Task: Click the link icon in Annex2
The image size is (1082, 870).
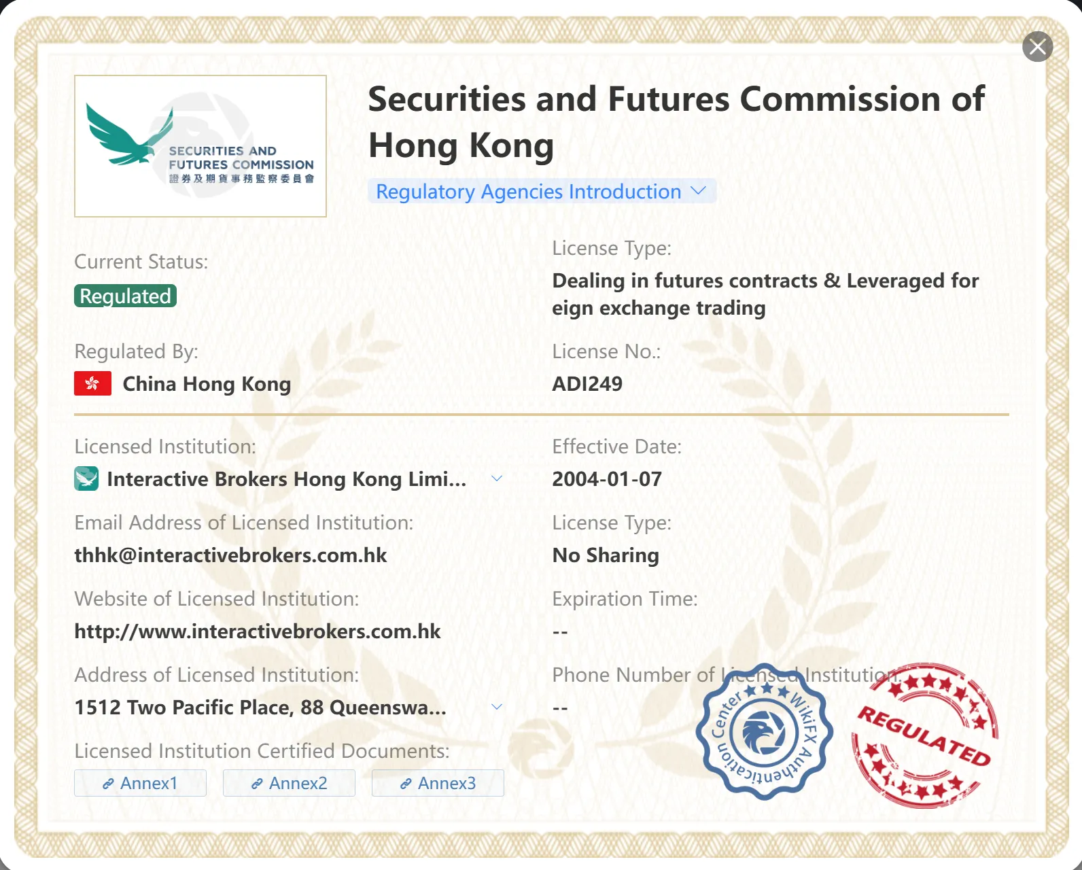Action: coord(257,784)
